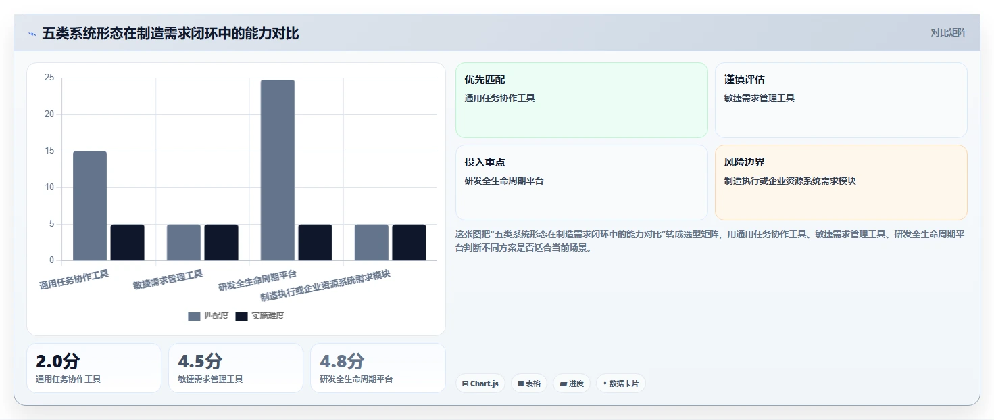This screenshot has width=994, height=420.
Task: Open the 投入重点 matrix card
Action: (582, 183)
